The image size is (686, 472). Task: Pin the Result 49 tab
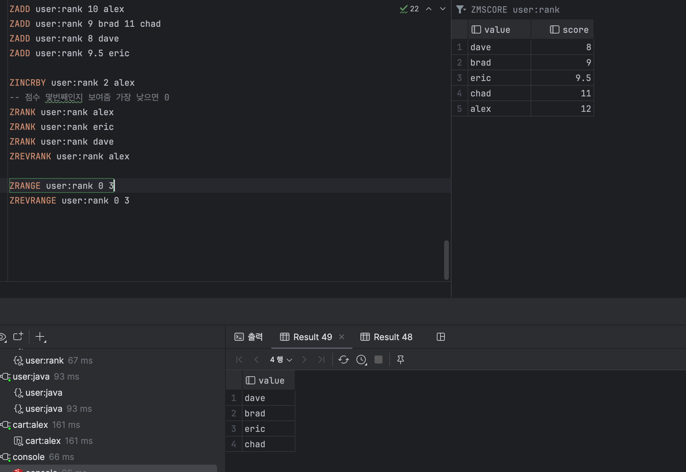[x=400, y=360]
